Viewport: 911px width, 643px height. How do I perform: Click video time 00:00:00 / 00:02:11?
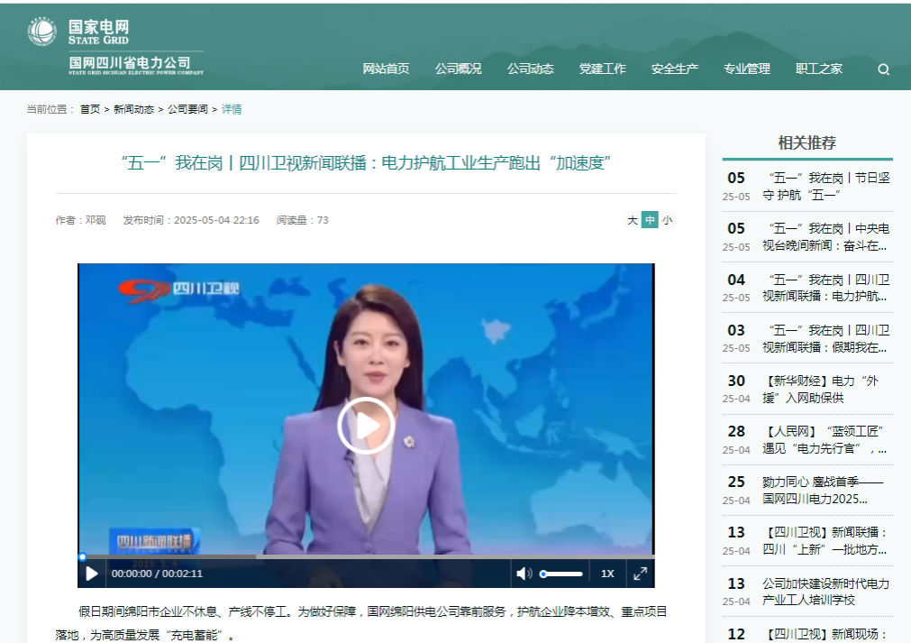click(x=157, y=574)
